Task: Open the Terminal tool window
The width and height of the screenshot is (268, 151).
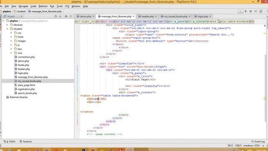Action: [26, 142]
